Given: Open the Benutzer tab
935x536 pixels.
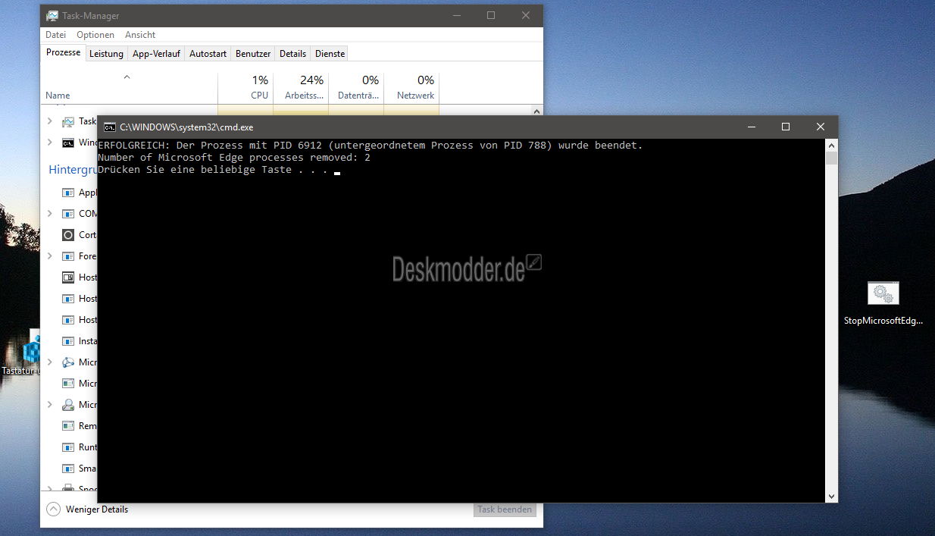Looking at the screenshot, I should pyautogui.click(x=253, y=54).
